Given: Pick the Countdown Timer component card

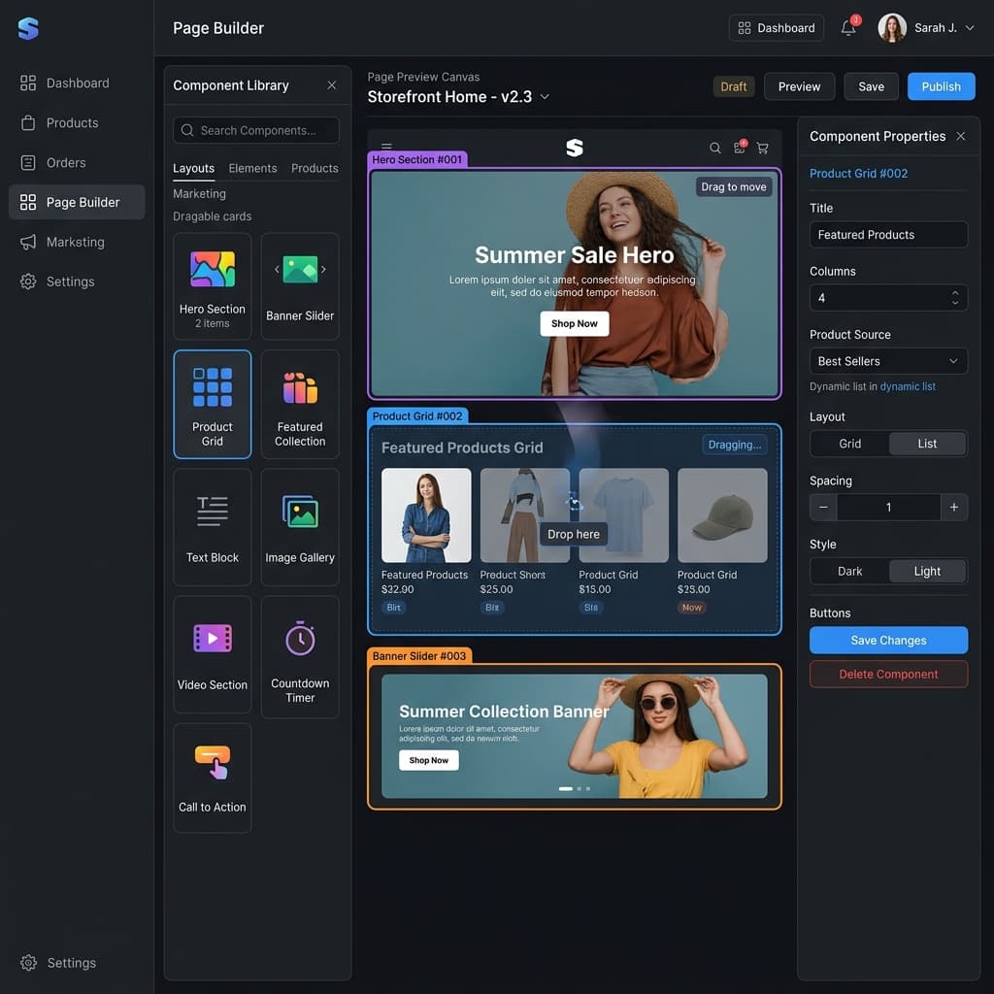Looking at the screenshot, I should (x=300, y=657).
